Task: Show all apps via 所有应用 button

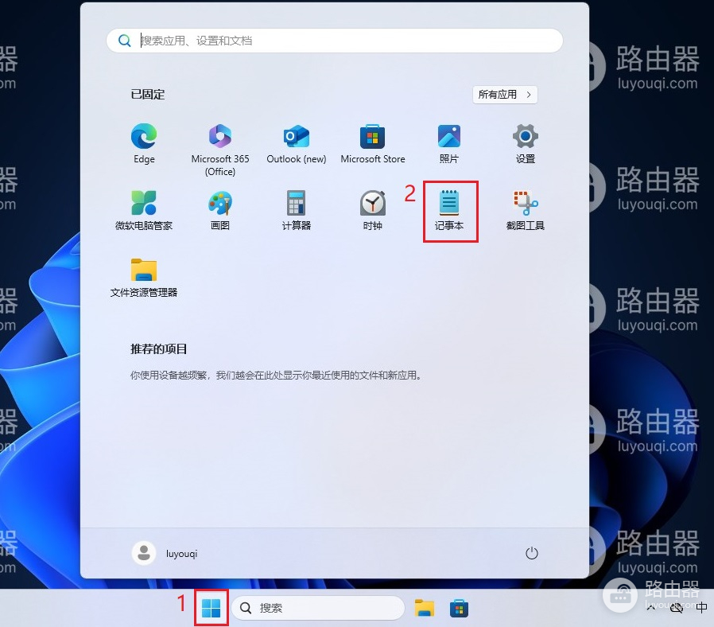Action: pos(505,95)
